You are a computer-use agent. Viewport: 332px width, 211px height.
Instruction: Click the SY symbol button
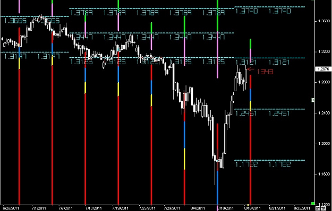(x=318, y=208)
